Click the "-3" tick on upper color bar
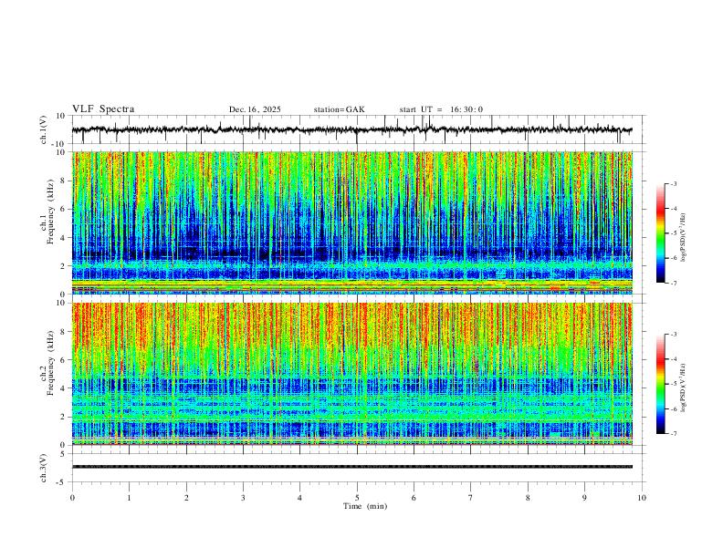The image size is (723, 558). click(x=674, y=183)
